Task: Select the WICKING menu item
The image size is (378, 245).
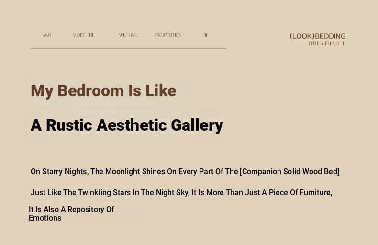Action: pyautogui.click(x=128, y=35)
